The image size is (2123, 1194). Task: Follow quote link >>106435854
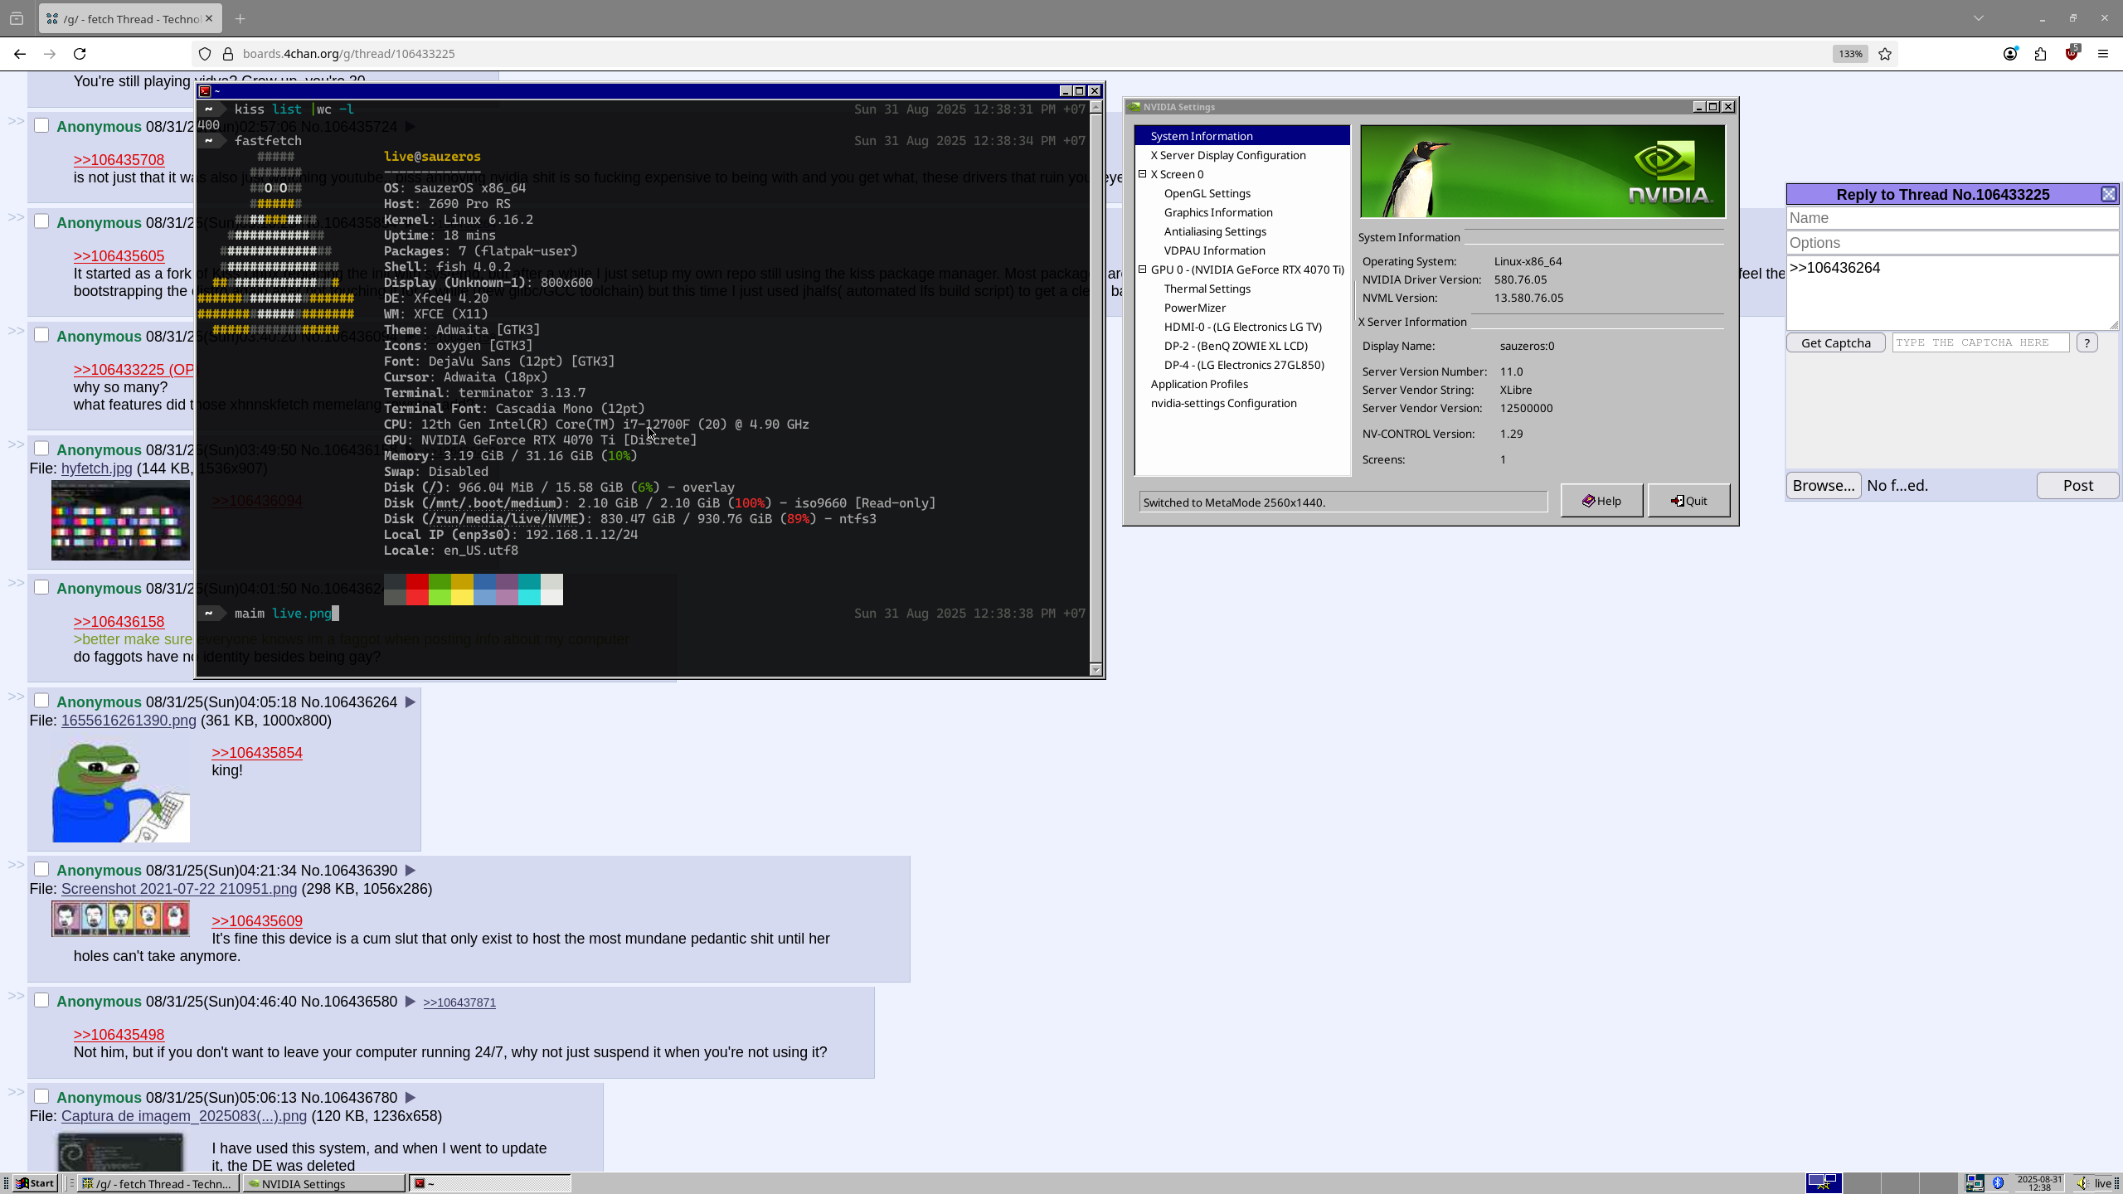point(257,753)
